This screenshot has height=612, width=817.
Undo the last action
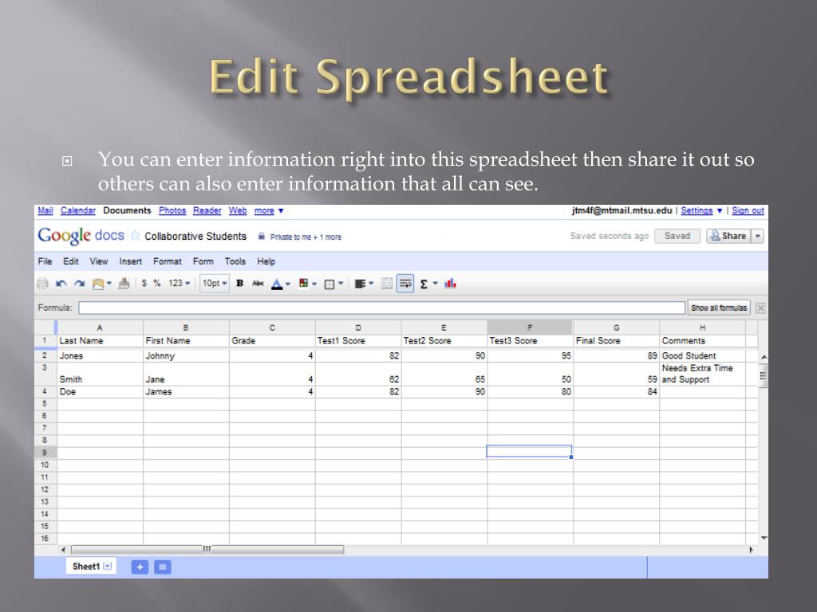tap(61, 284)
